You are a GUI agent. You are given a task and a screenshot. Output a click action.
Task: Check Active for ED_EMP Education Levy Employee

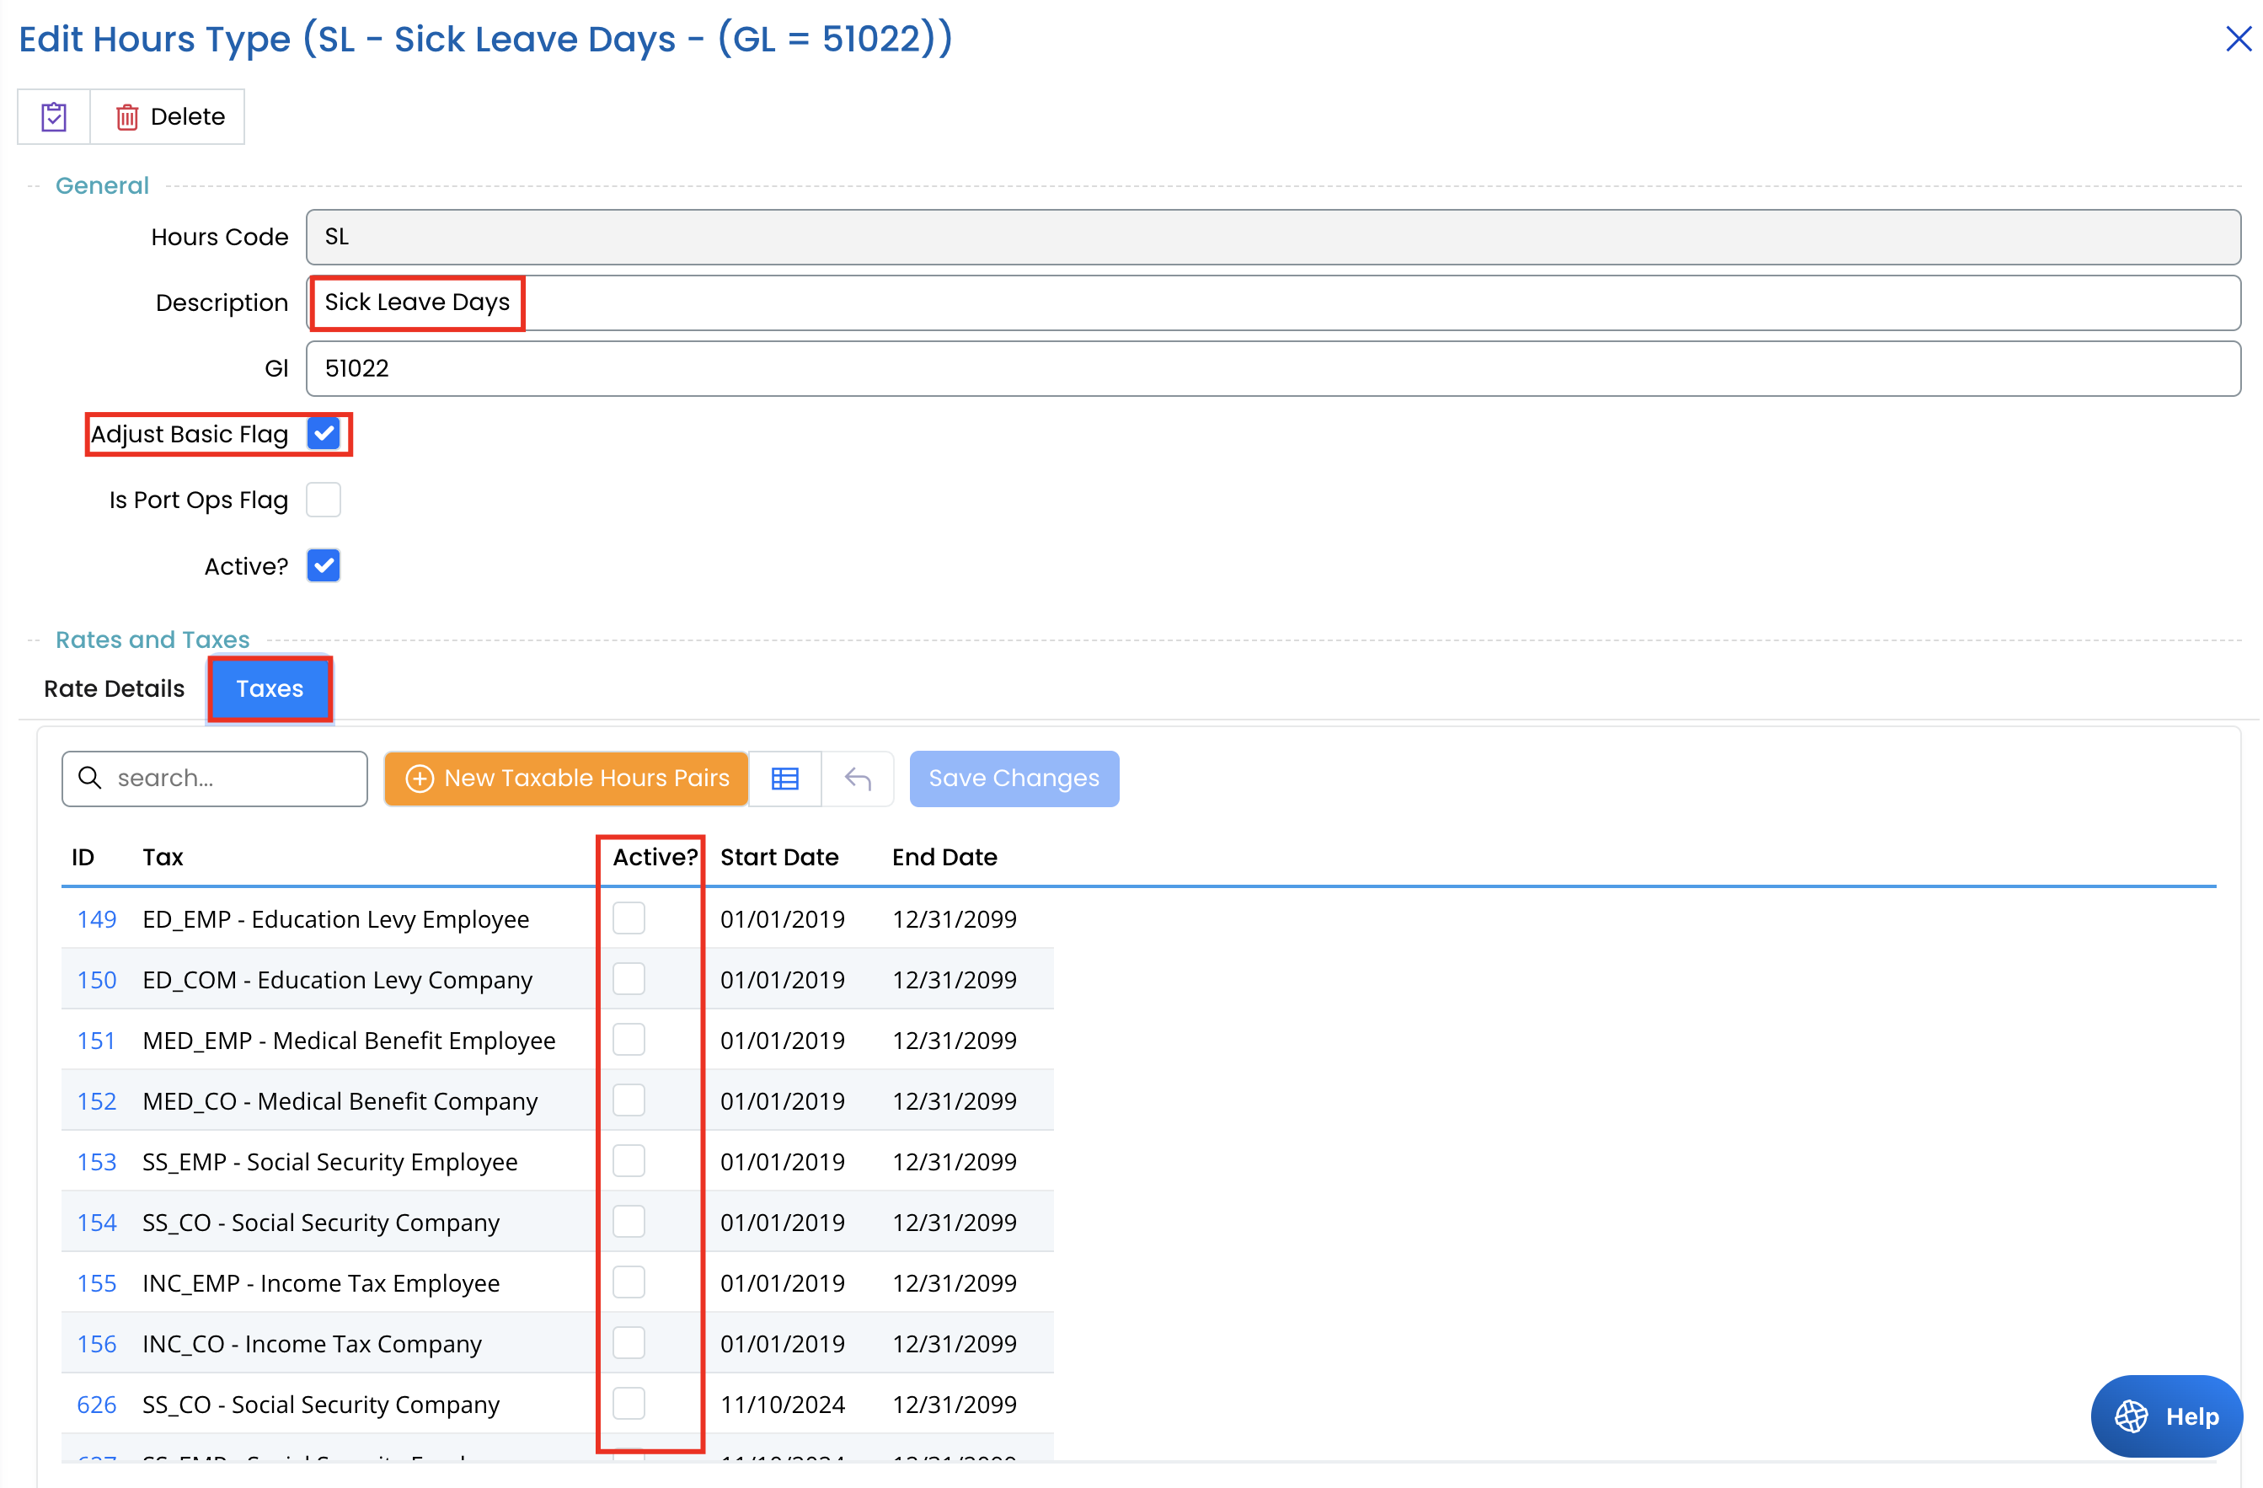629,918
